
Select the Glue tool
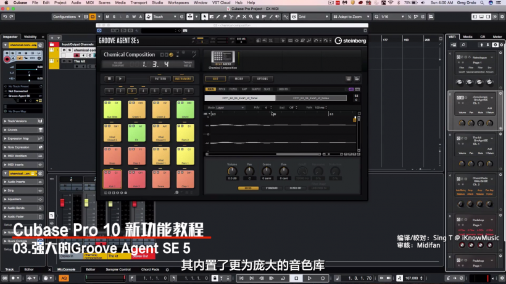tap(238, 17)
